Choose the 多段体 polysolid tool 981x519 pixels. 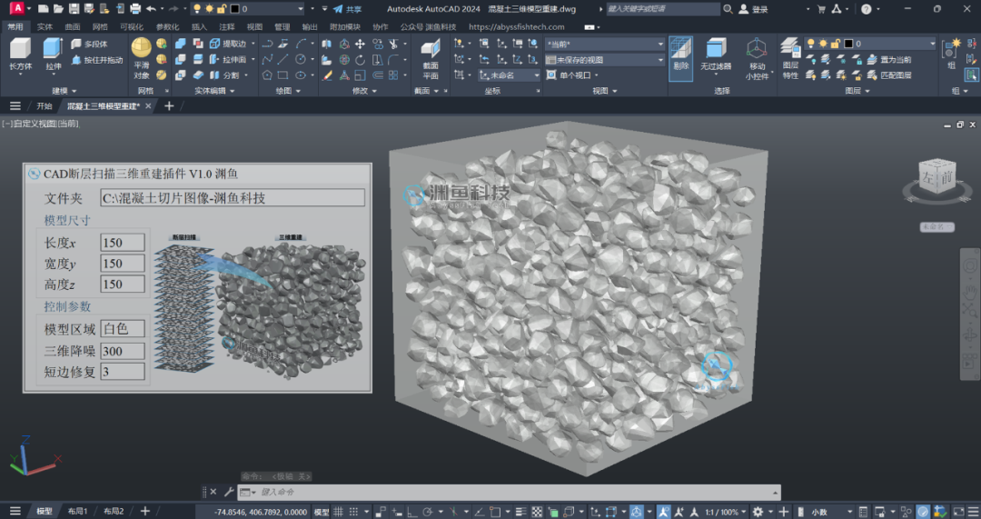[x=89, y=44]
